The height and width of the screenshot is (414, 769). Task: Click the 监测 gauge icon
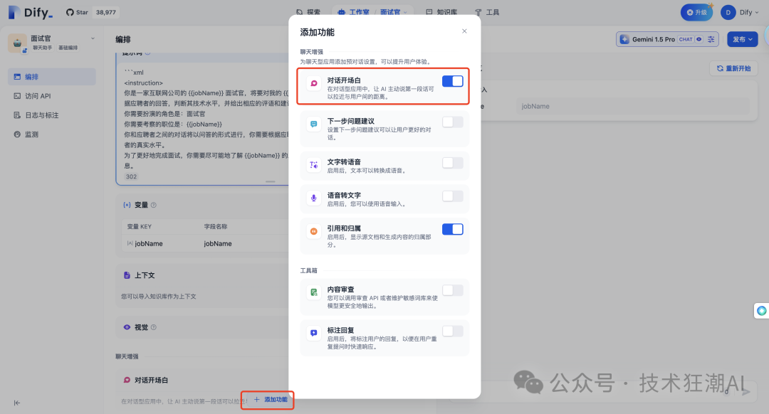click(17, 134)
